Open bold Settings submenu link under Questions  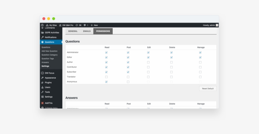(x=45, y=66)
